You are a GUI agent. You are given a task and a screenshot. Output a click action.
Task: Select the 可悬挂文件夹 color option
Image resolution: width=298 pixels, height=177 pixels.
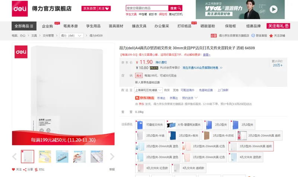(150, 125)
